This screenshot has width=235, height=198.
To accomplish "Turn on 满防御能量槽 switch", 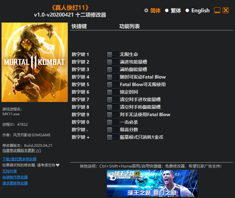I will click(112, 70).
